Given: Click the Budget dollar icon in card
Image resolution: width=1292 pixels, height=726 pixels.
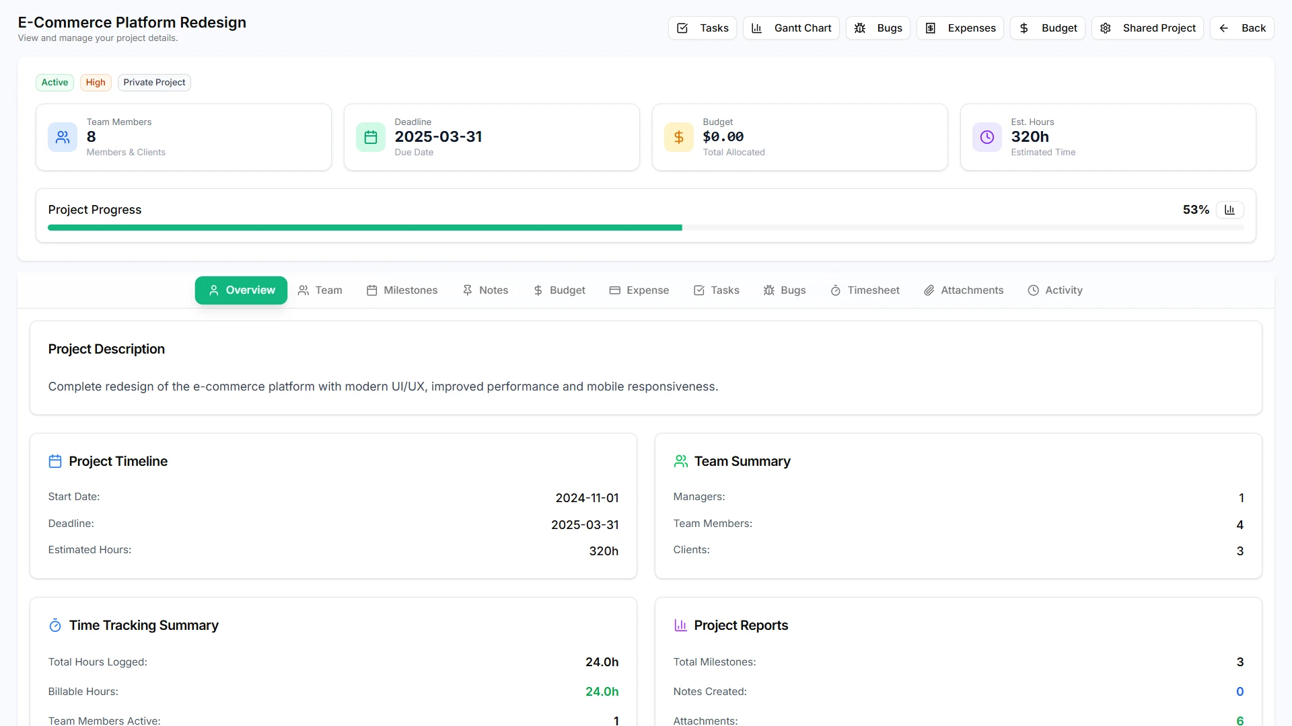Looking at the screenshot, I should click(x=679, y=137).
